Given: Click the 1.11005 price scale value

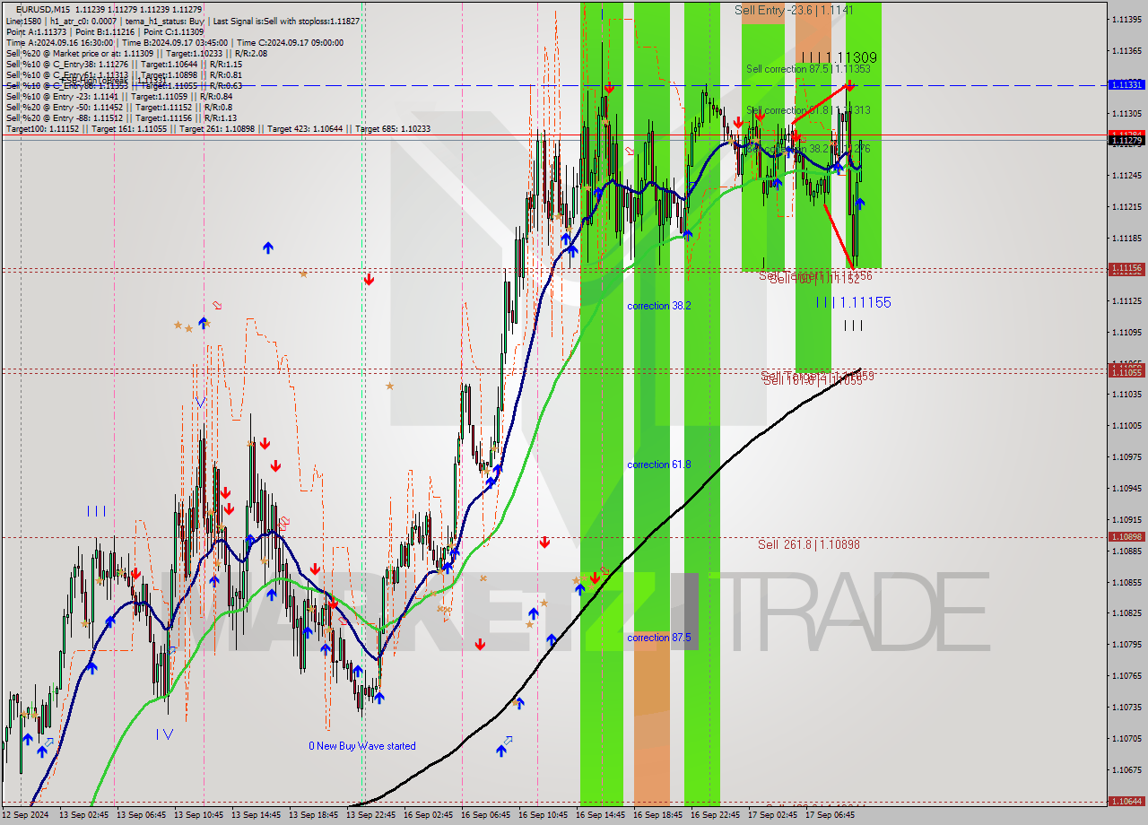Looking at the screenshot, I should [x=1126, y=426].
